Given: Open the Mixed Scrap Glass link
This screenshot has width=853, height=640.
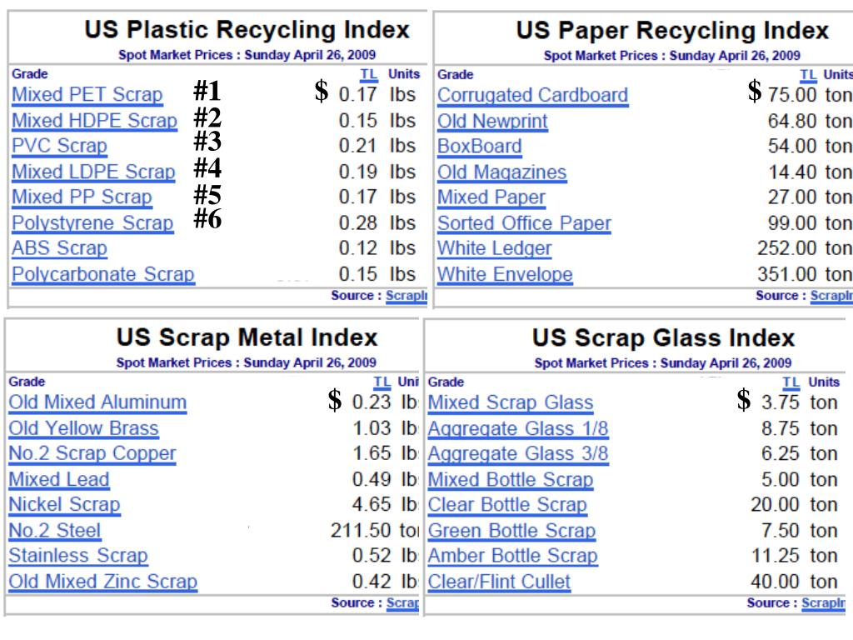Looking at the screenshot, I should [x=511, y=402].
